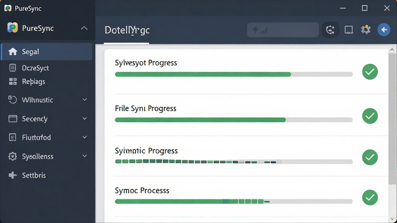The width and height of the screenshot is (397, 223).
Task: Click the Symoc Processs progress bar
Action: (234, 201)
